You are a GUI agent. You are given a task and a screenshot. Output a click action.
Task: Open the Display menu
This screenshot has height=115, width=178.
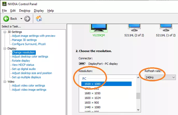click(x=39, y=11)
